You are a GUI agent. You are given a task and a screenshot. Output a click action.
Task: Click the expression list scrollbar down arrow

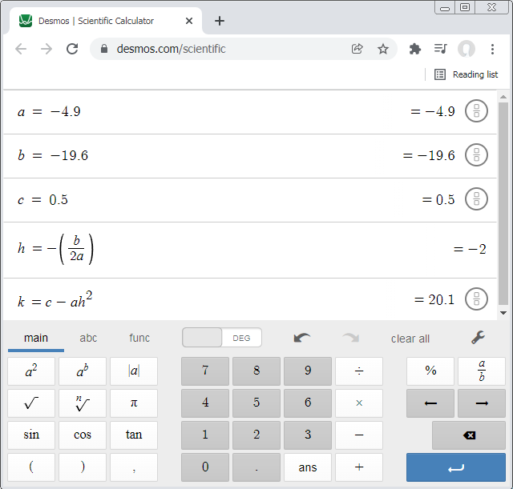503,313
